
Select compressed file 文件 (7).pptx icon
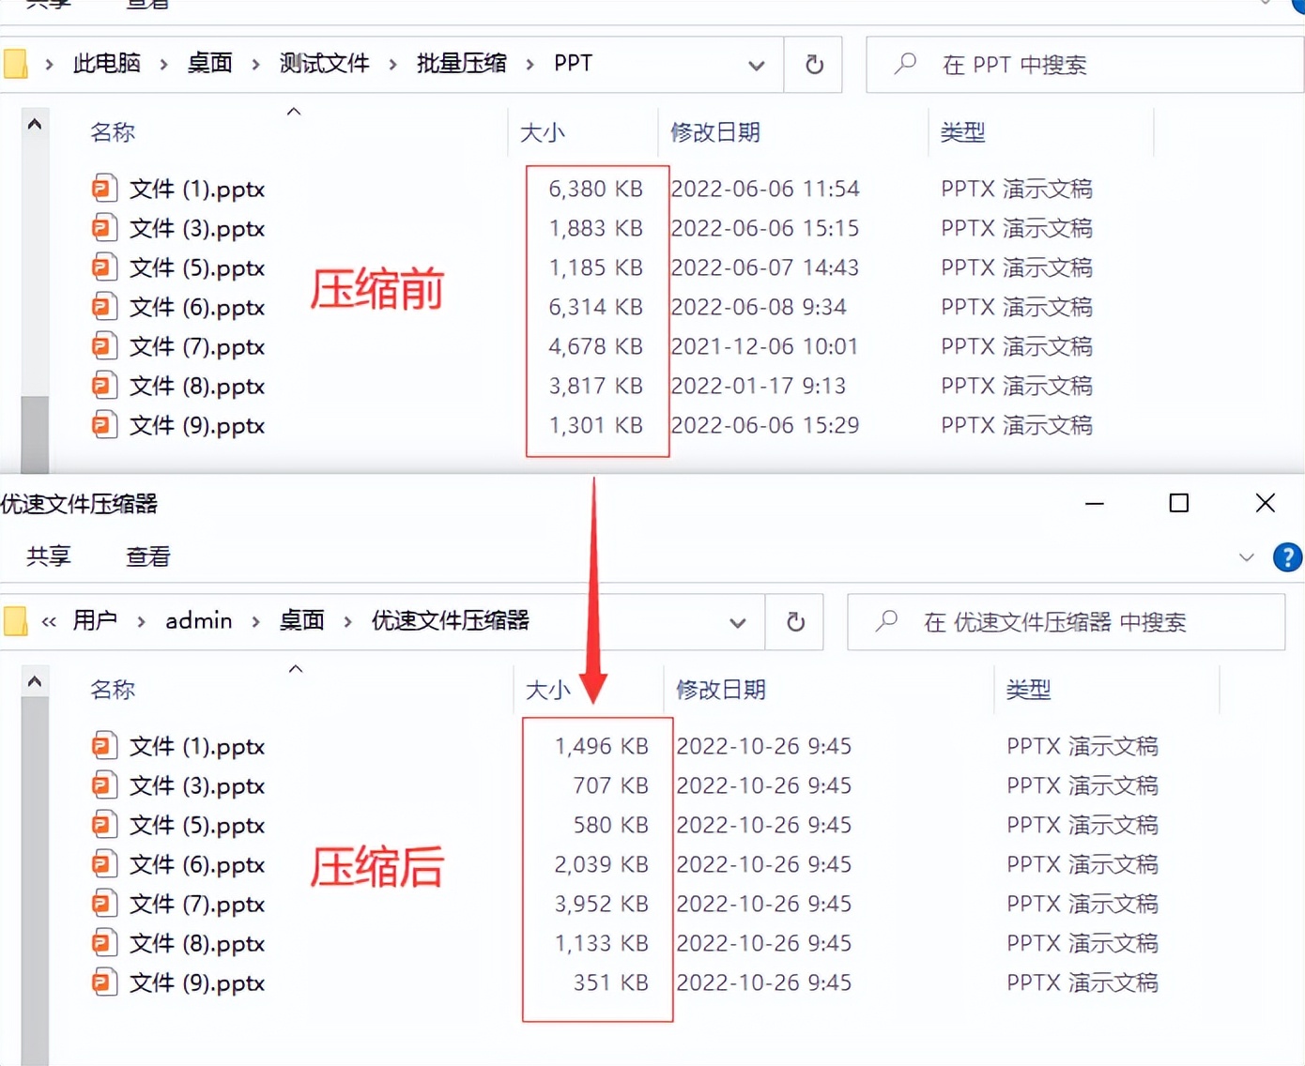[104, 903]
